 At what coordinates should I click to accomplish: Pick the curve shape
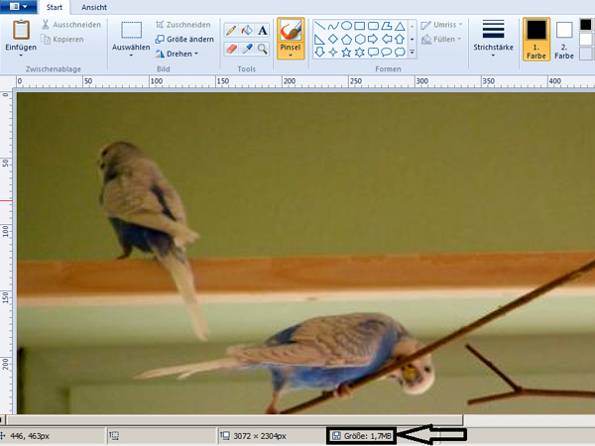pyautogui.click(x=333, y=26)
